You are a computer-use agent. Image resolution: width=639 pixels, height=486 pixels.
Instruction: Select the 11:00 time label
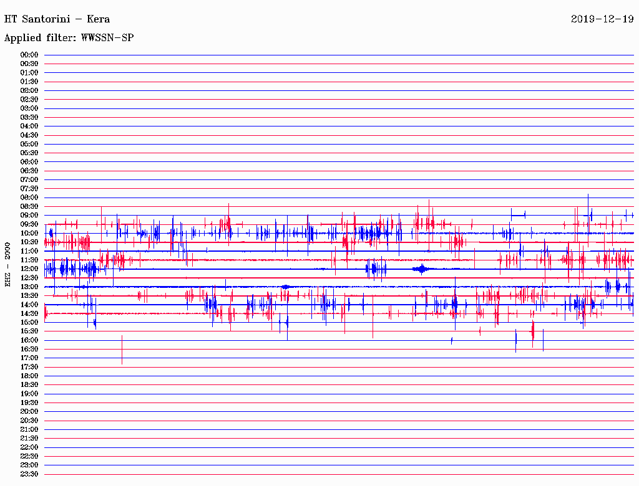pos(29,251)
